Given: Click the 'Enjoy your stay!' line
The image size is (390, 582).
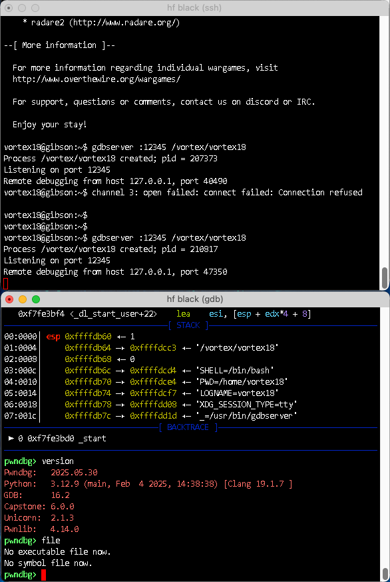Looking at the screenshot, I should pyautogui.click(x=50, y=125).
